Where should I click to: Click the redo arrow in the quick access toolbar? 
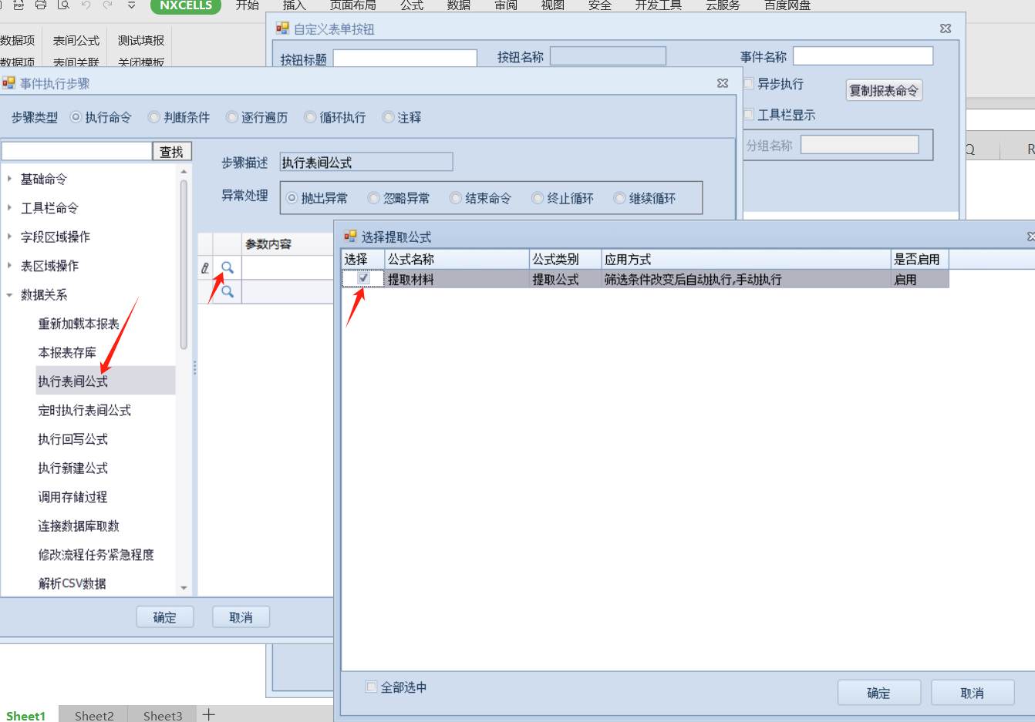(108, 5)
